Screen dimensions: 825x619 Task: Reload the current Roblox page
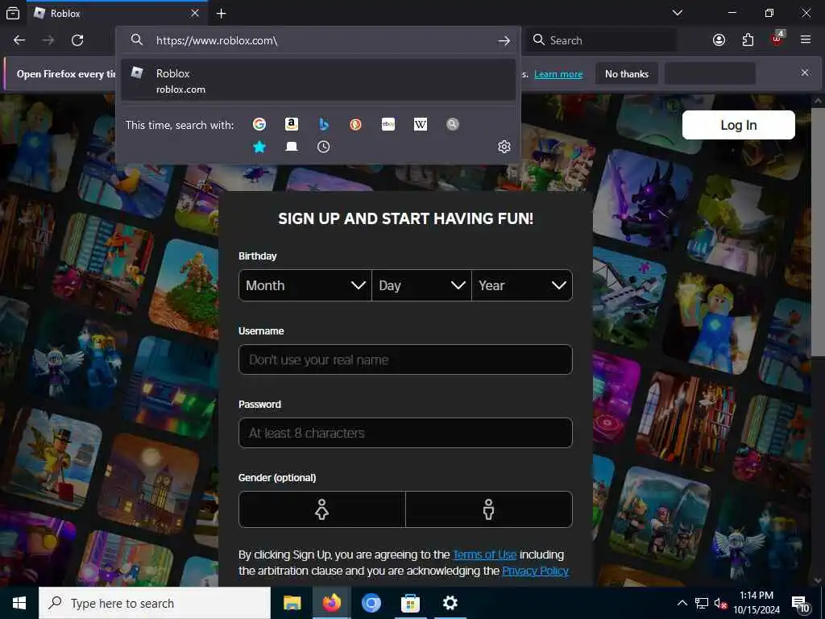(77, 40)
